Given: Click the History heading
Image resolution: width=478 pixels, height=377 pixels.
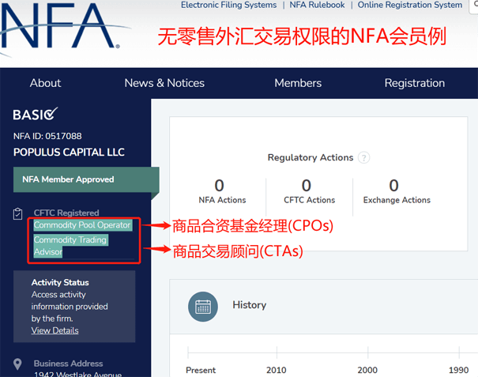Looking at the screenshot, I should [x=250, y=305].
